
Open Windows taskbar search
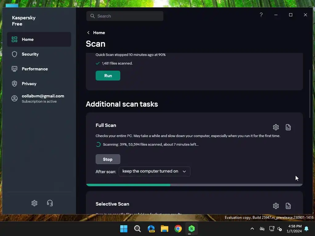(138, 229)
